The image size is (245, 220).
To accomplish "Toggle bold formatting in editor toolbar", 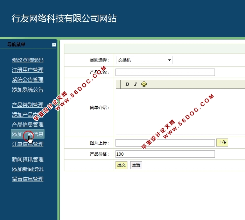I will click(127, 84).
